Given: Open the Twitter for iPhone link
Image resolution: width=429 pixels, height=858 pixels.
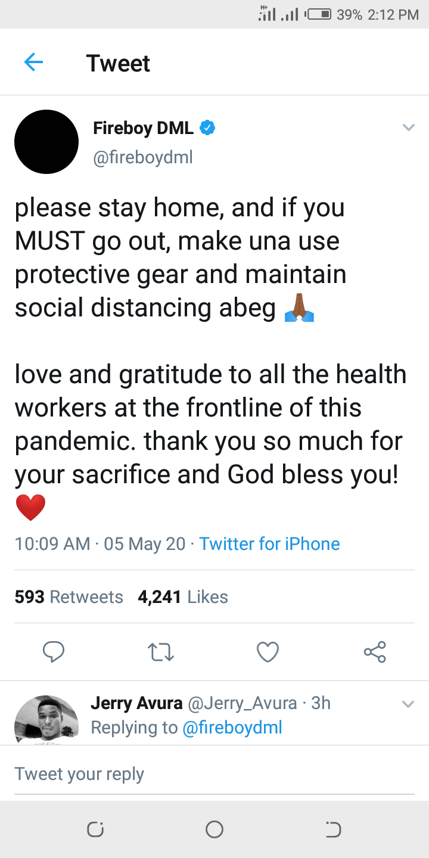Looking at the screenshot, I should [269, 544].
